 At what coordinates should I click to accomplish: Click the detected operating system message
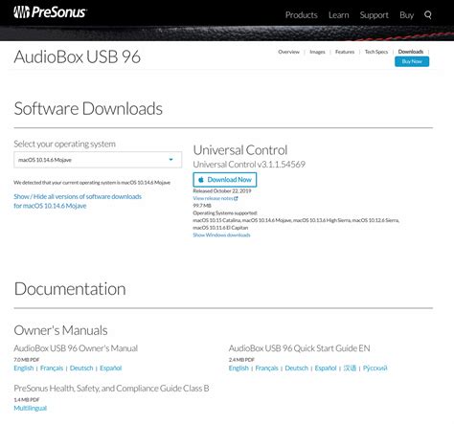click(x=92, y=183)
